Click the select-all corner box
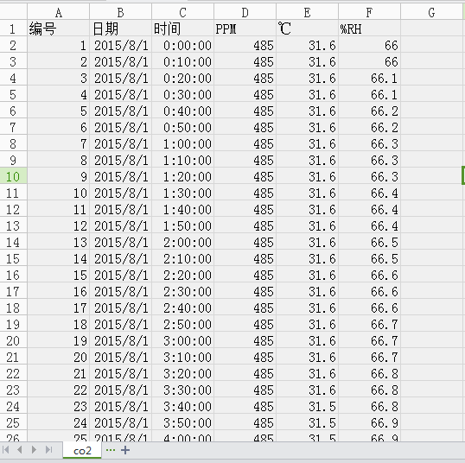The width and height of the screenshot is (465, 463). (x=13, y=12)
